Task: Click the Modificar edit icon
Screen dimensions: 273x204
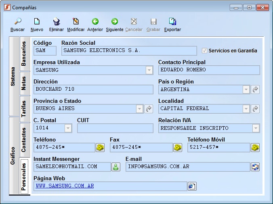Action: [x=76, y=22]
